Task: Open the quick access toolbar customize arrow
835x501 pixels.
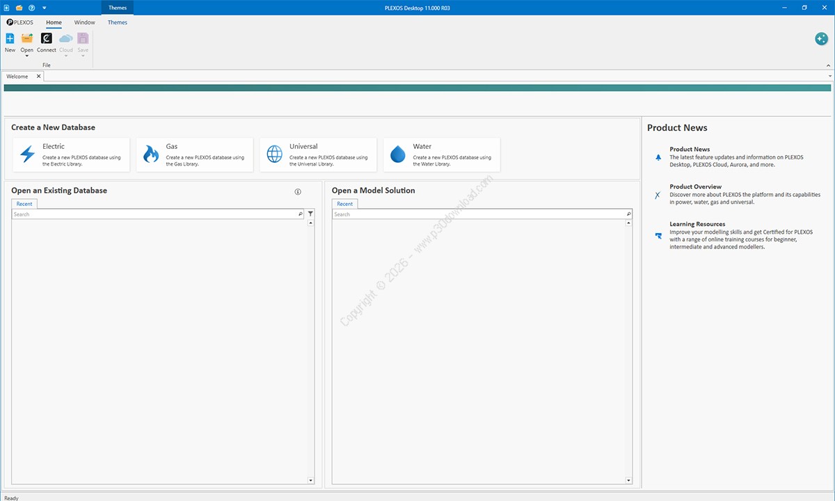Action: click(x=44, y=7)
